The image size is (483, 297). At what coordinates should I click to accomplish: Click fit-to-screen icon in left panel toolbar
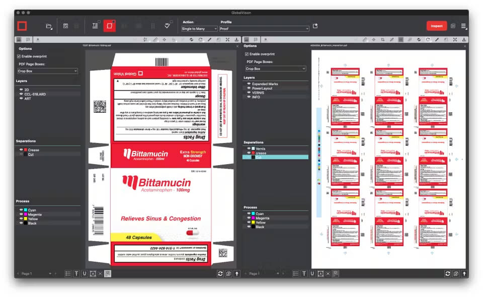[x=227, y=39]
